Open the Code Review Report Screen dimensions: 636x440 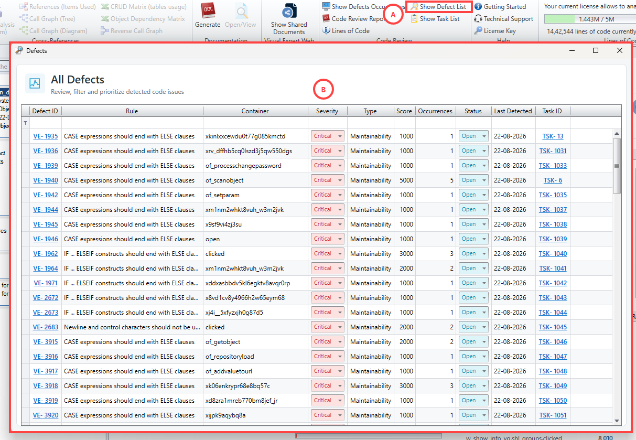pyautogui.click(x=355, y=19)
